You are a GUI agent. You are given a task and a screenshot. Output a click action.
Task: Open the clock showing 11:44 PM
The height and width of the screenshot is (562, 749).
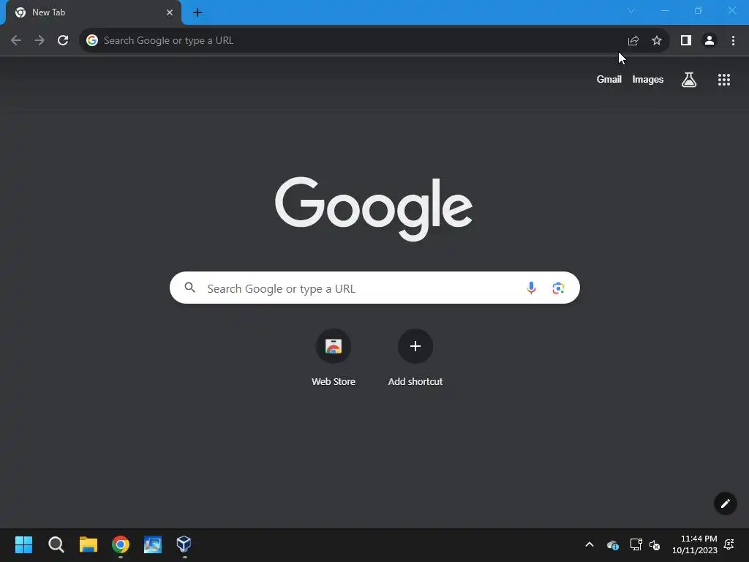pyautogui.click(x=695, y=544)
